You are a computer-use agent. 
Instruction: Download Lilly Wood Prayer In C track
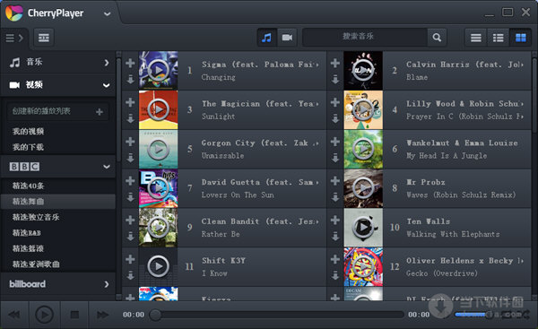coord(335,118)
